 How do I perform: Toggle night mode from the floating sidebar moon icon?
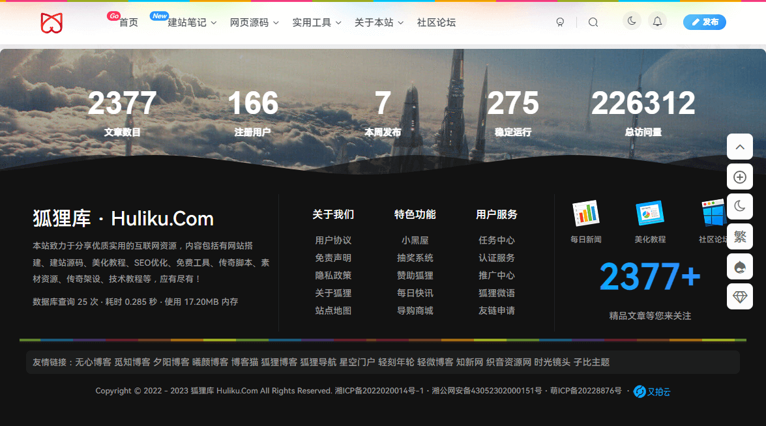740,206
